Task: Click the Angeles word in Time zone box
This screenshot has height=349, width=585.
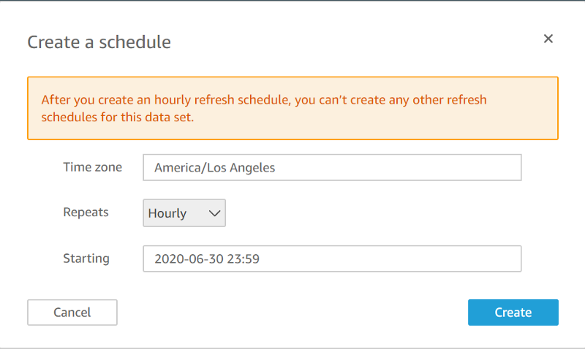Action: (x=252, y=168)
